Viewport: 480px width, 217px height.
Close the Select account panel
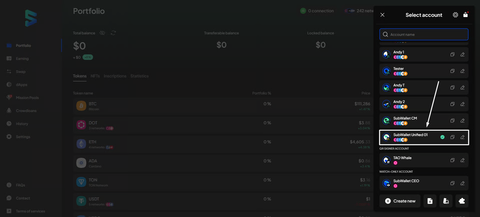tap(382, 15)
